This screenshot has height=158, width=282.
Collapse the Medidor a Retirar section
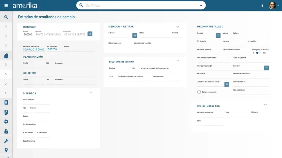click(177, 27)
